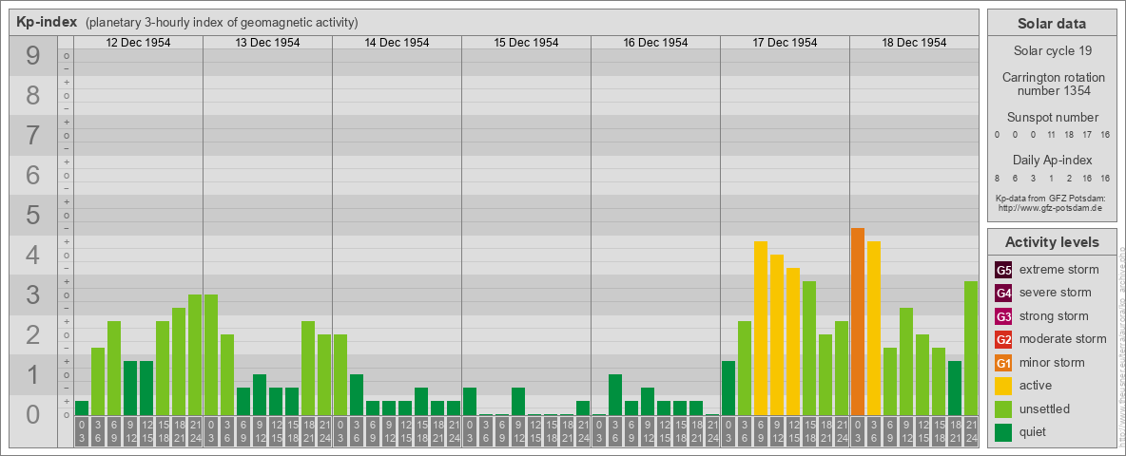
Task: Click the '18 Dec 1954' date header
Action: [x=913, y=43]
